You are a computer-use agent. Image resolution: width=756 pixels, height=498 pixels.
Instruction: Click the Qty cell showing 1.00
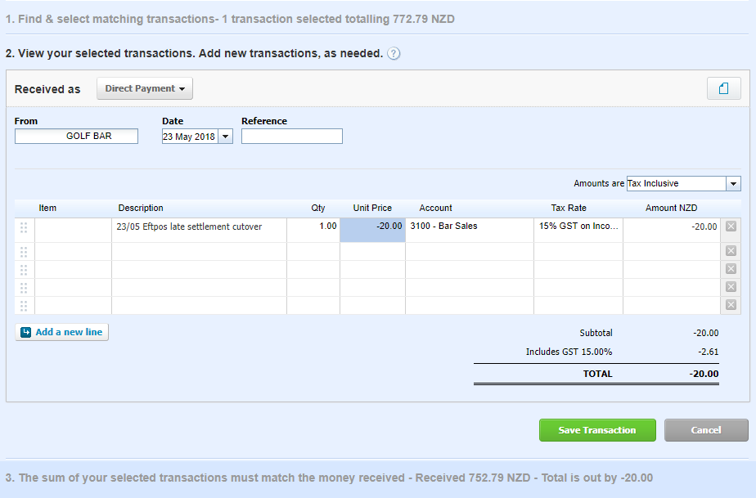tap(313, 227)
